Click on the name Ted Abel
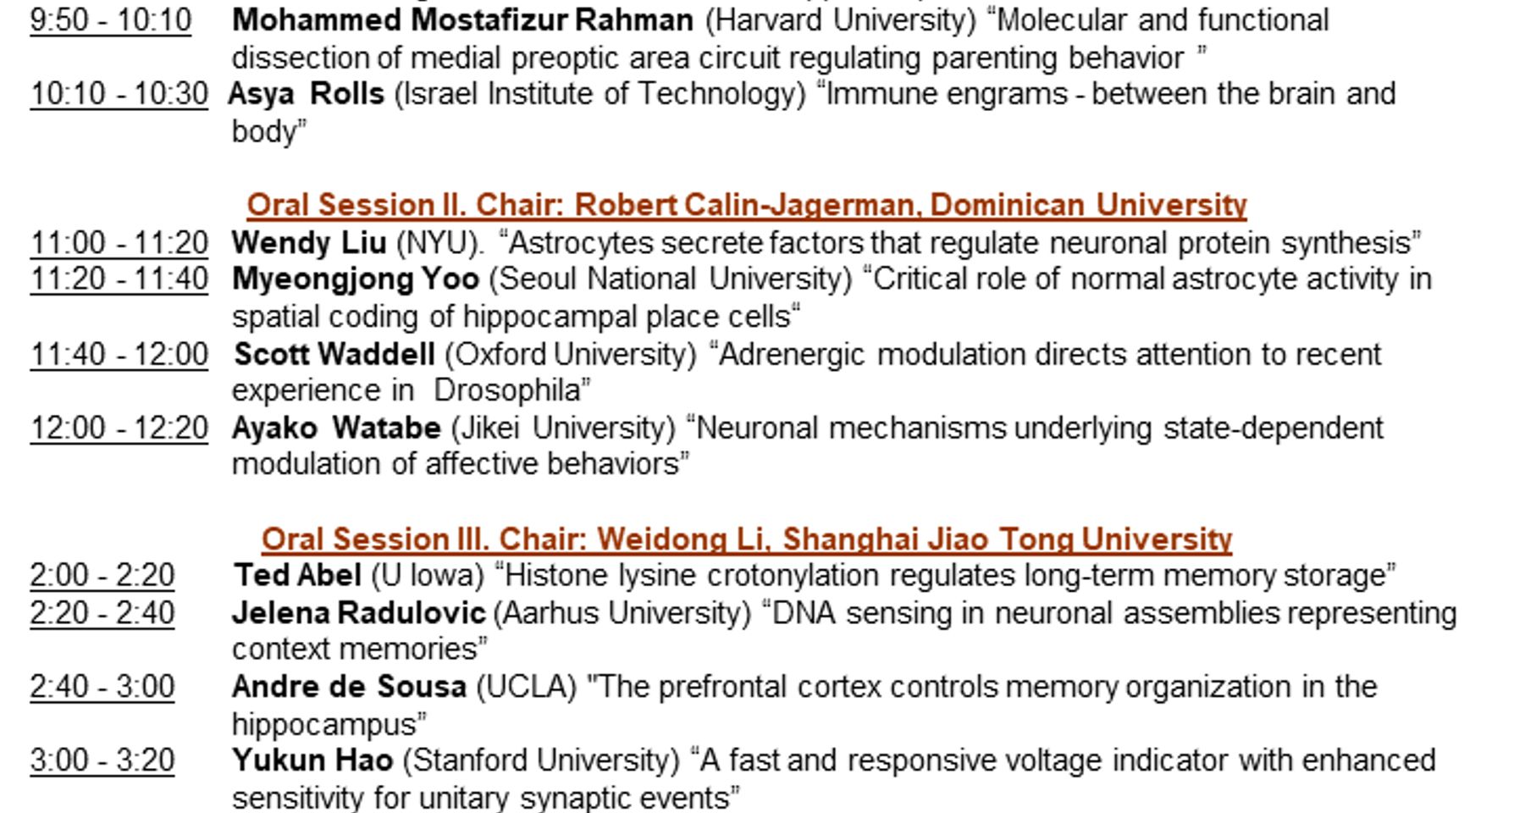Screen dimensions: 1514x813 (297, 576)
